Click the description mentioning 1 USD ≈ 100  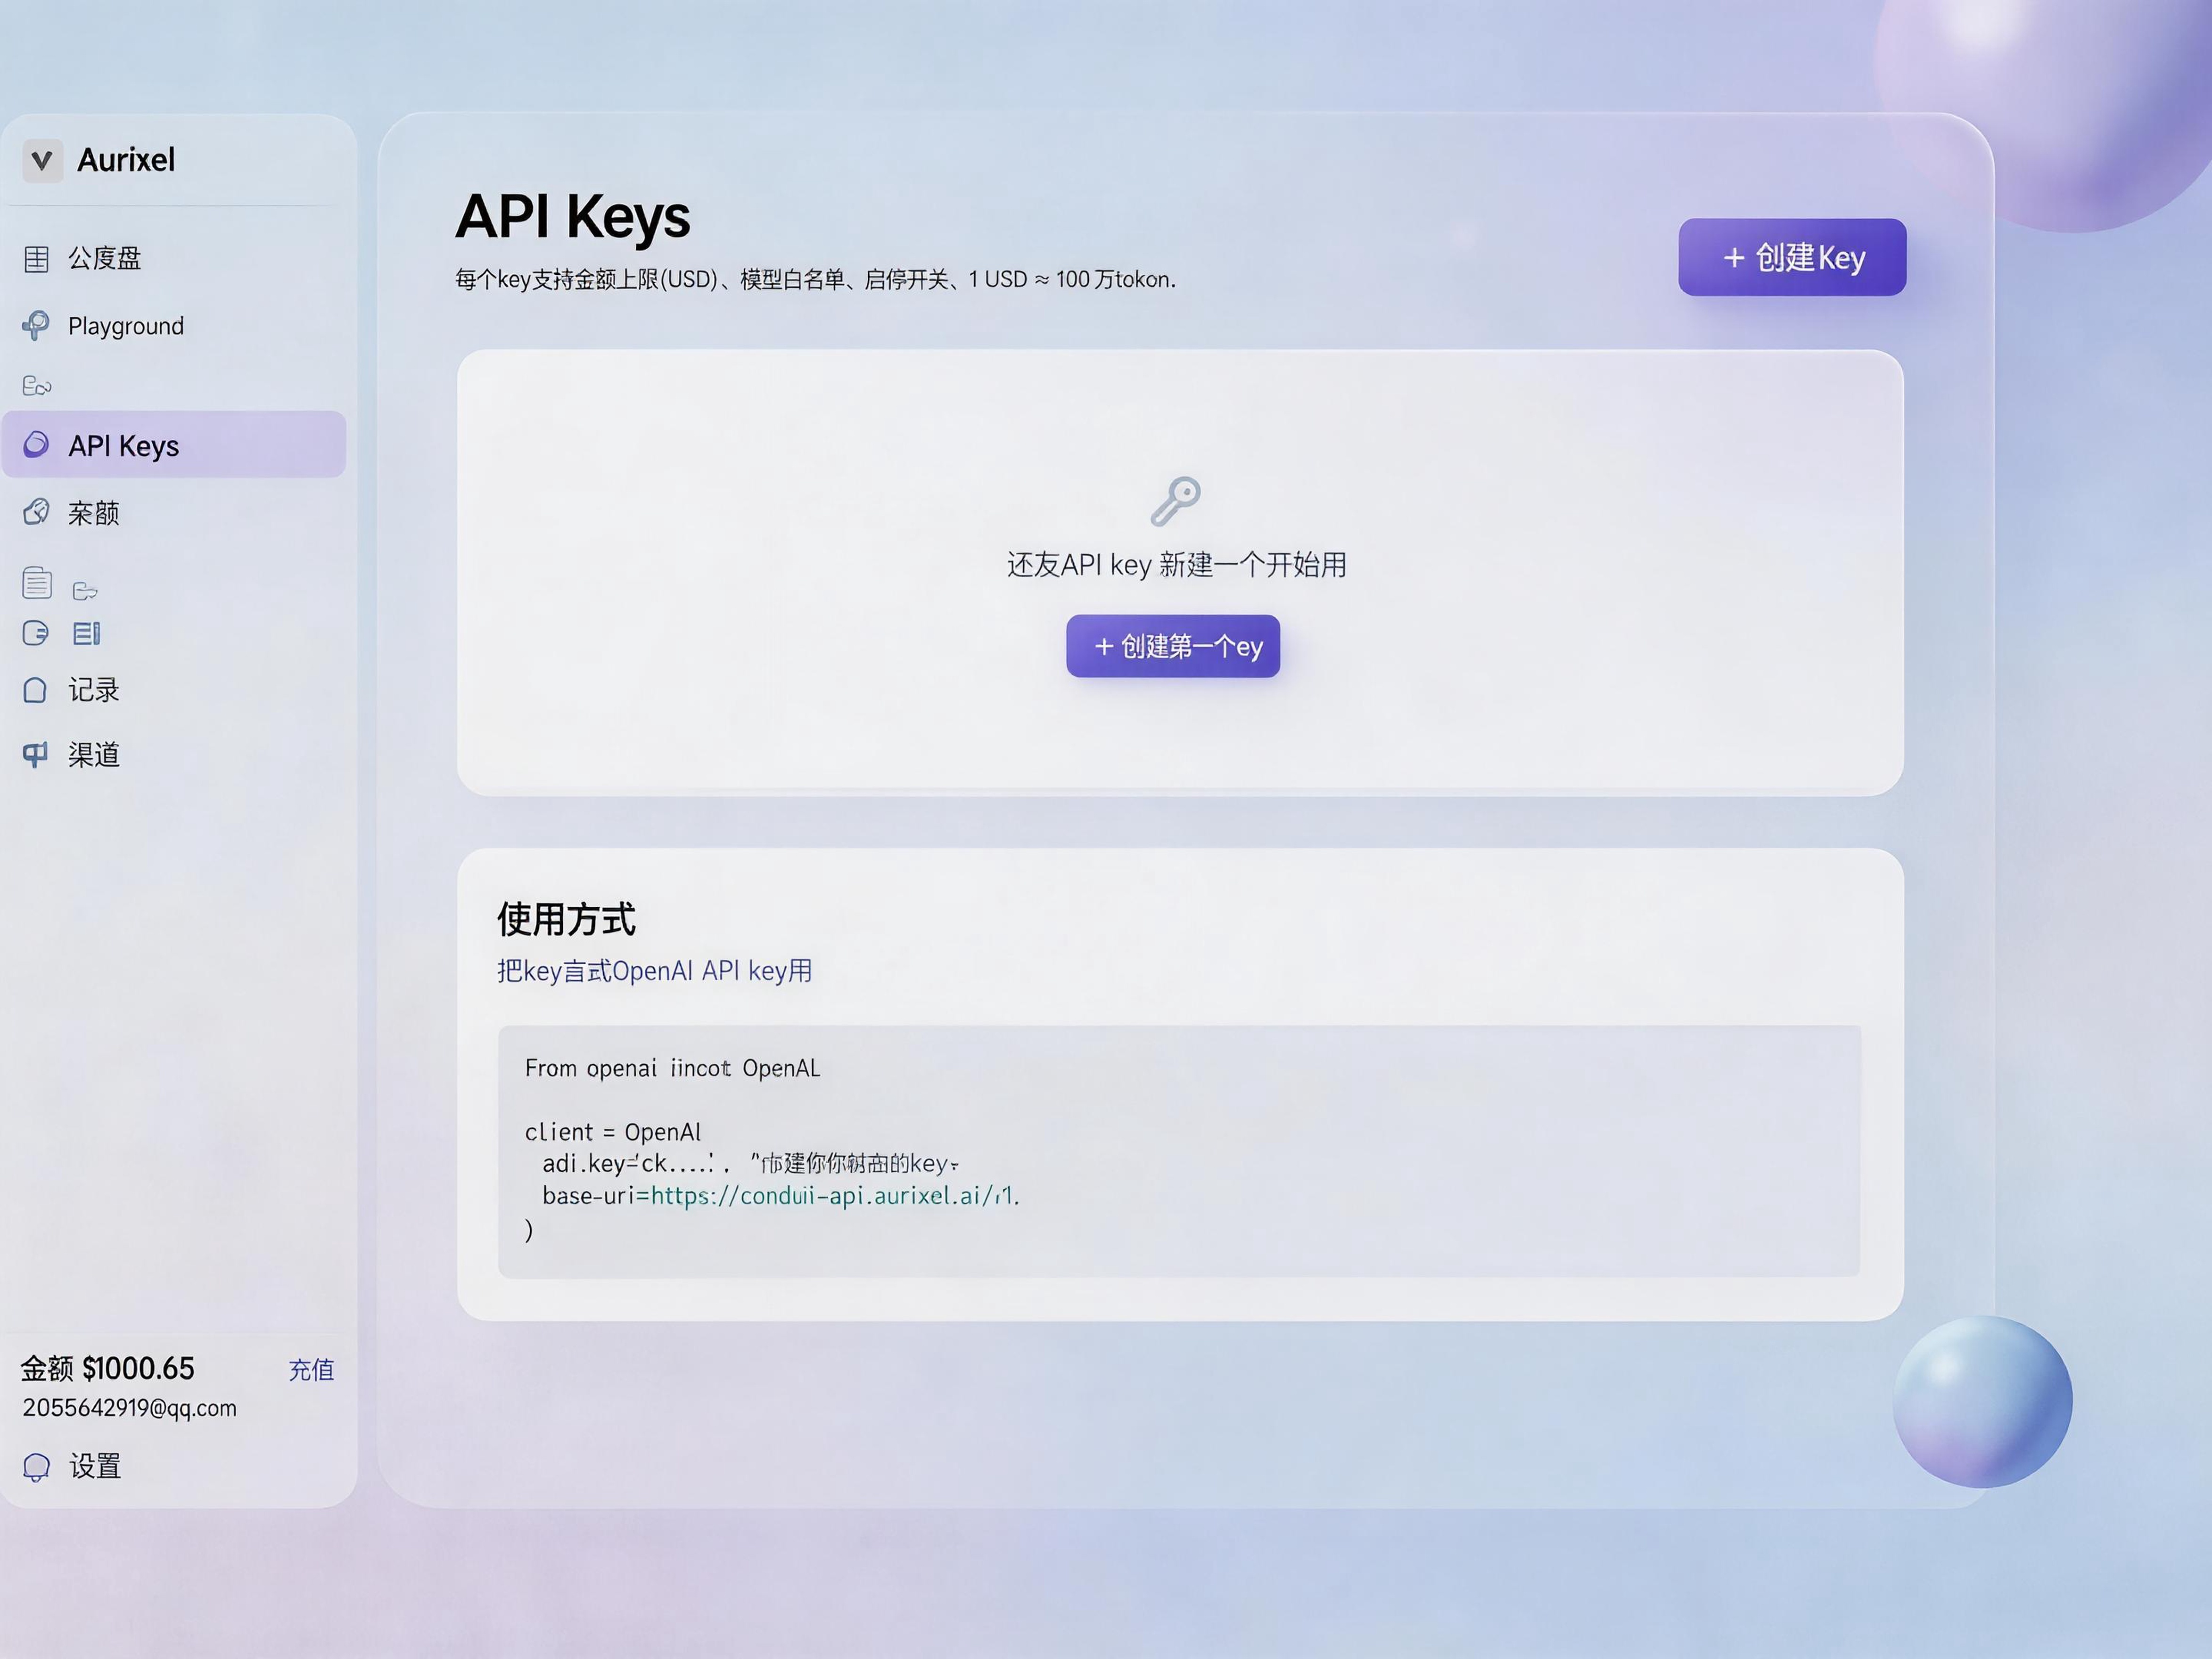tap(816, 279)
